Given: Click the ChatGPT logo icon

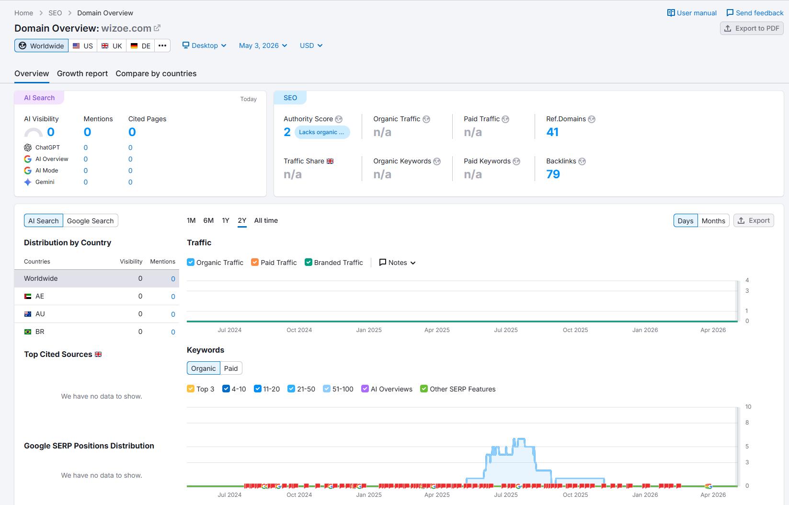Looking at the screenshot, I should click(x=28, y=148).
